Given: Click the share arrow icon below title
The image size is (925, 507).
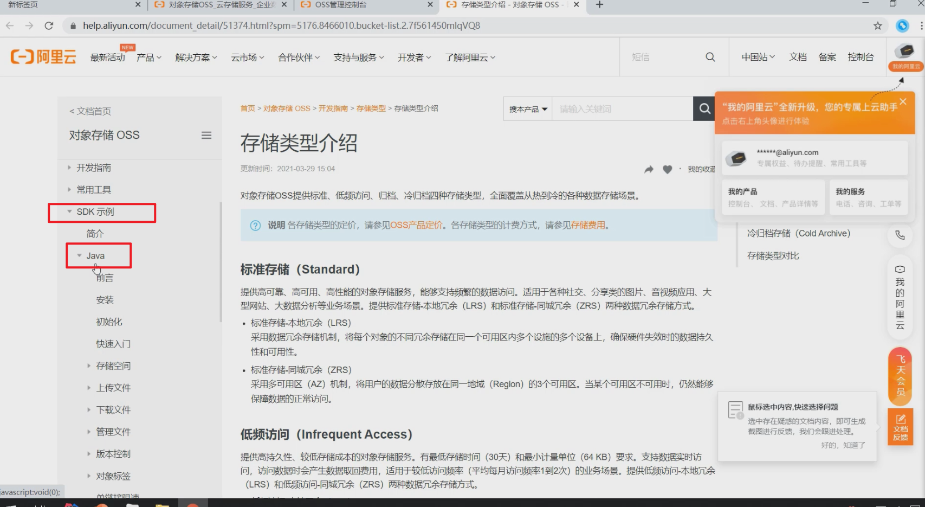Looking at the screenshot, I should tap(649, 169).
